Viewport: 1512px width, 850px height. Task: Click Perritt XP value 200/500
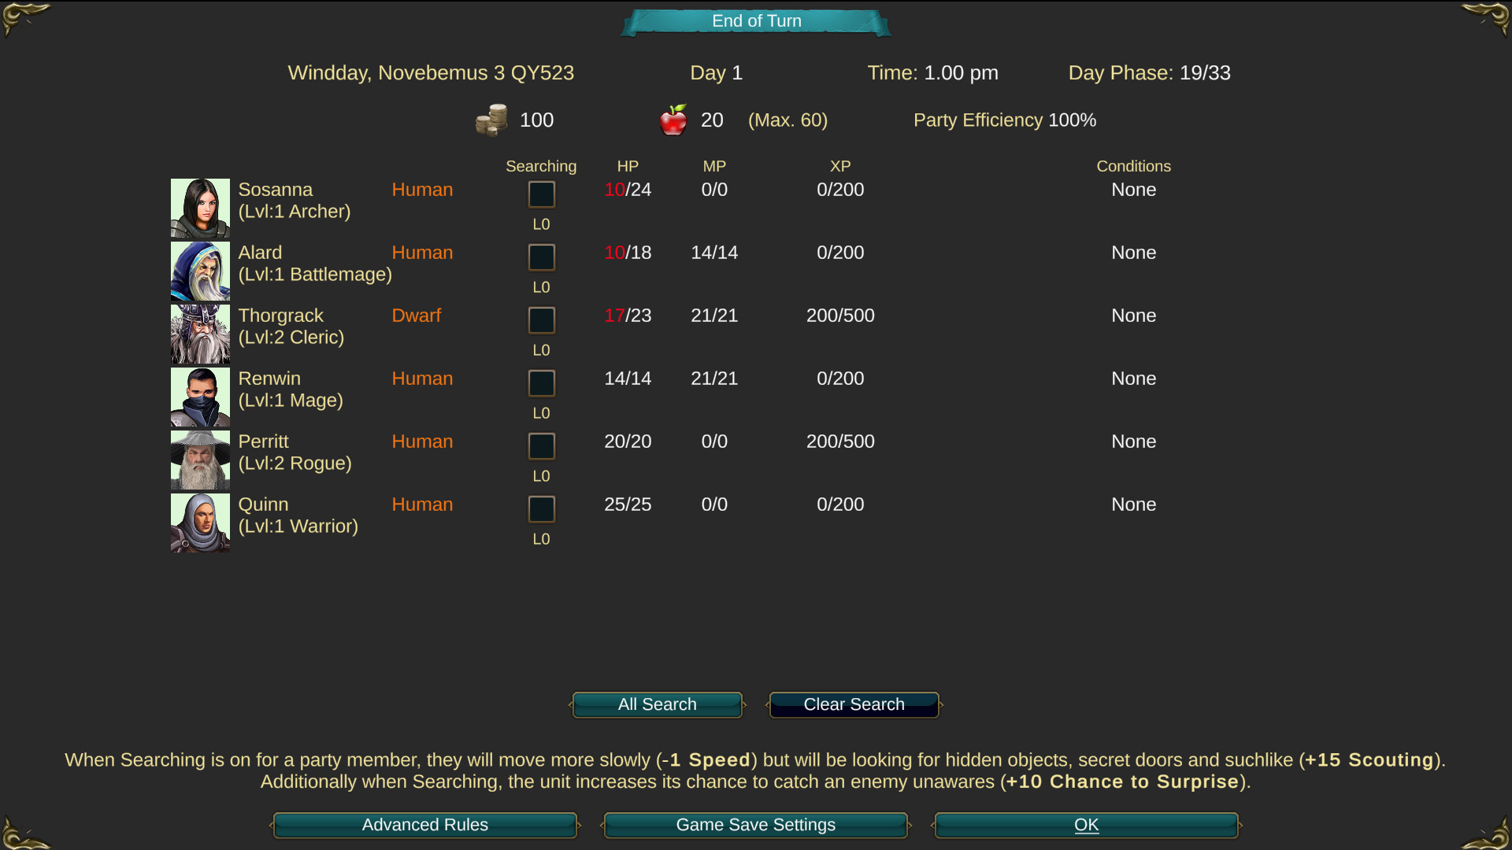point(841,441)
